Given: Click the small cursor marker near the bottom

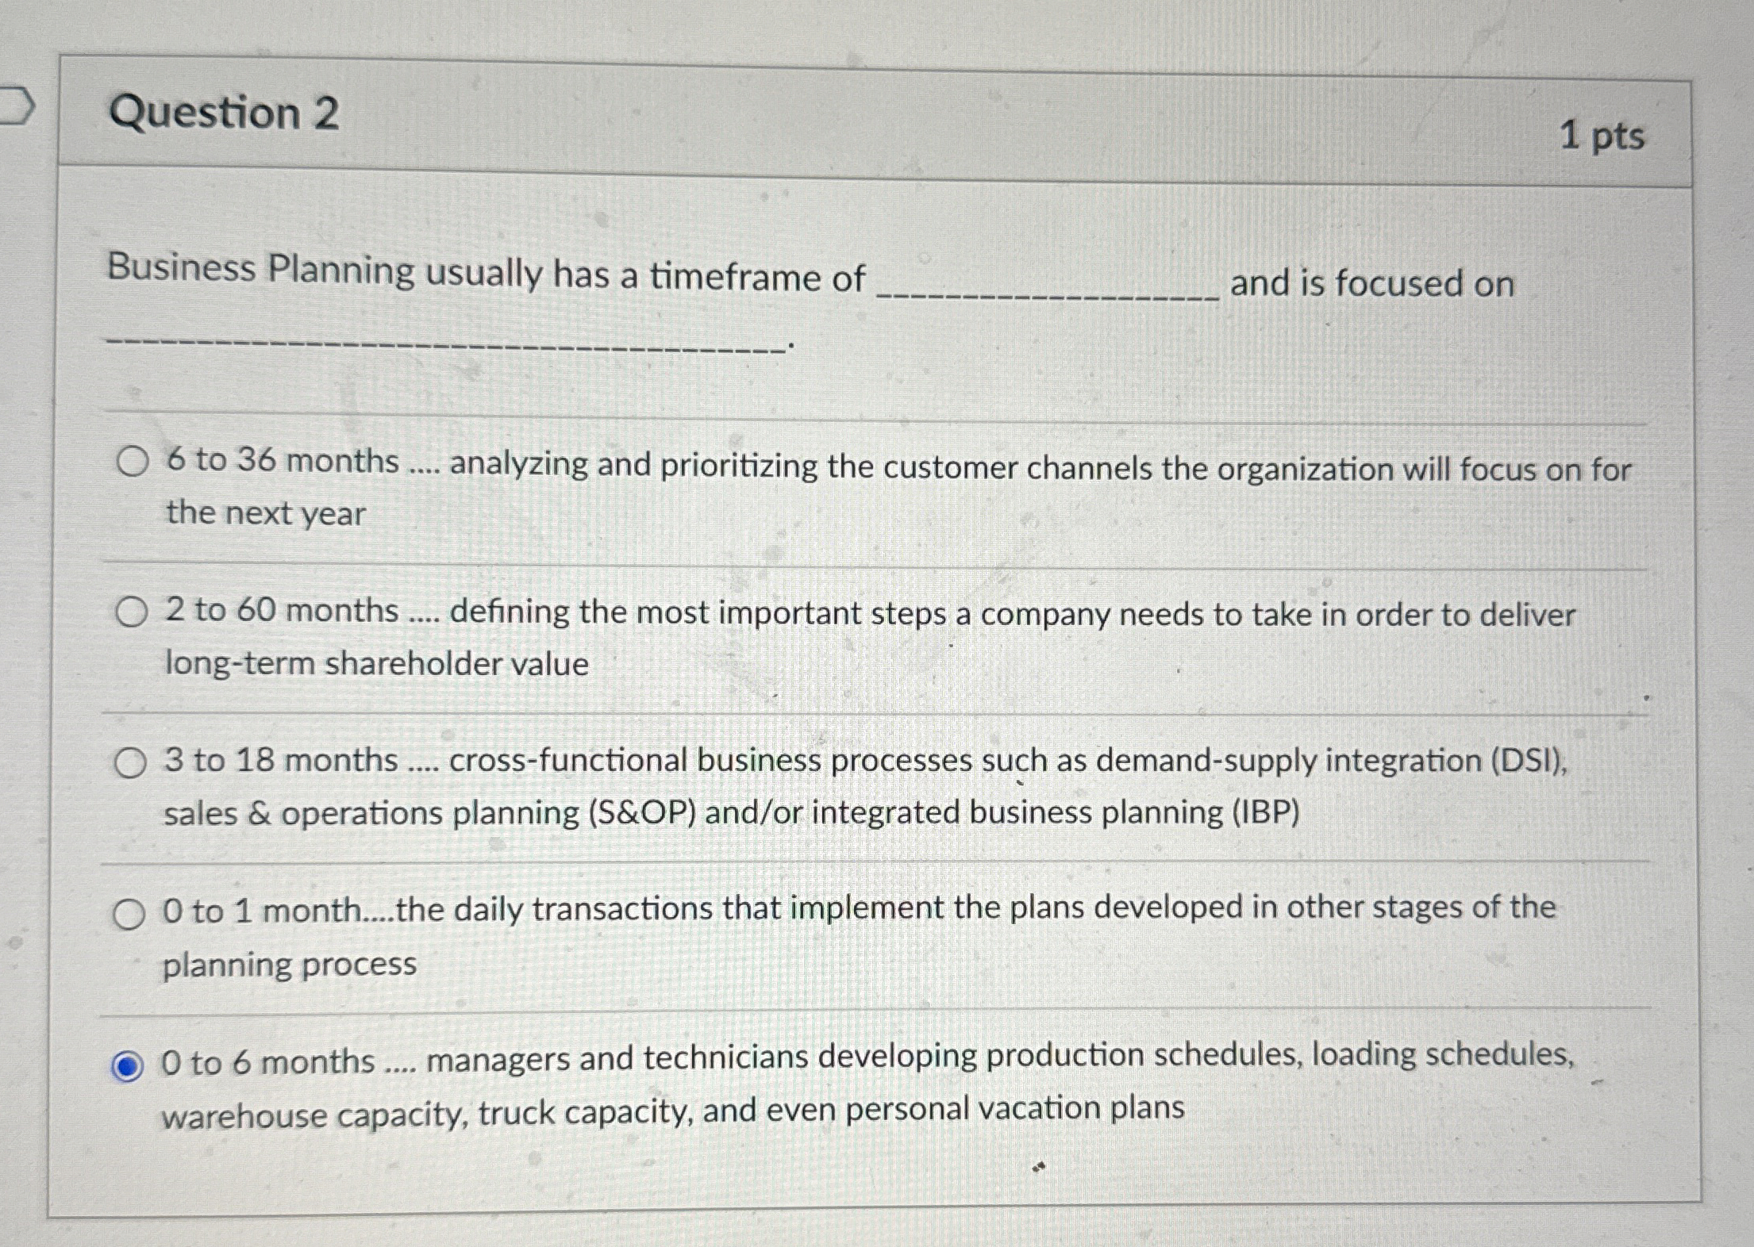Looking at the screenshot, I should tap(1040, 1168).
